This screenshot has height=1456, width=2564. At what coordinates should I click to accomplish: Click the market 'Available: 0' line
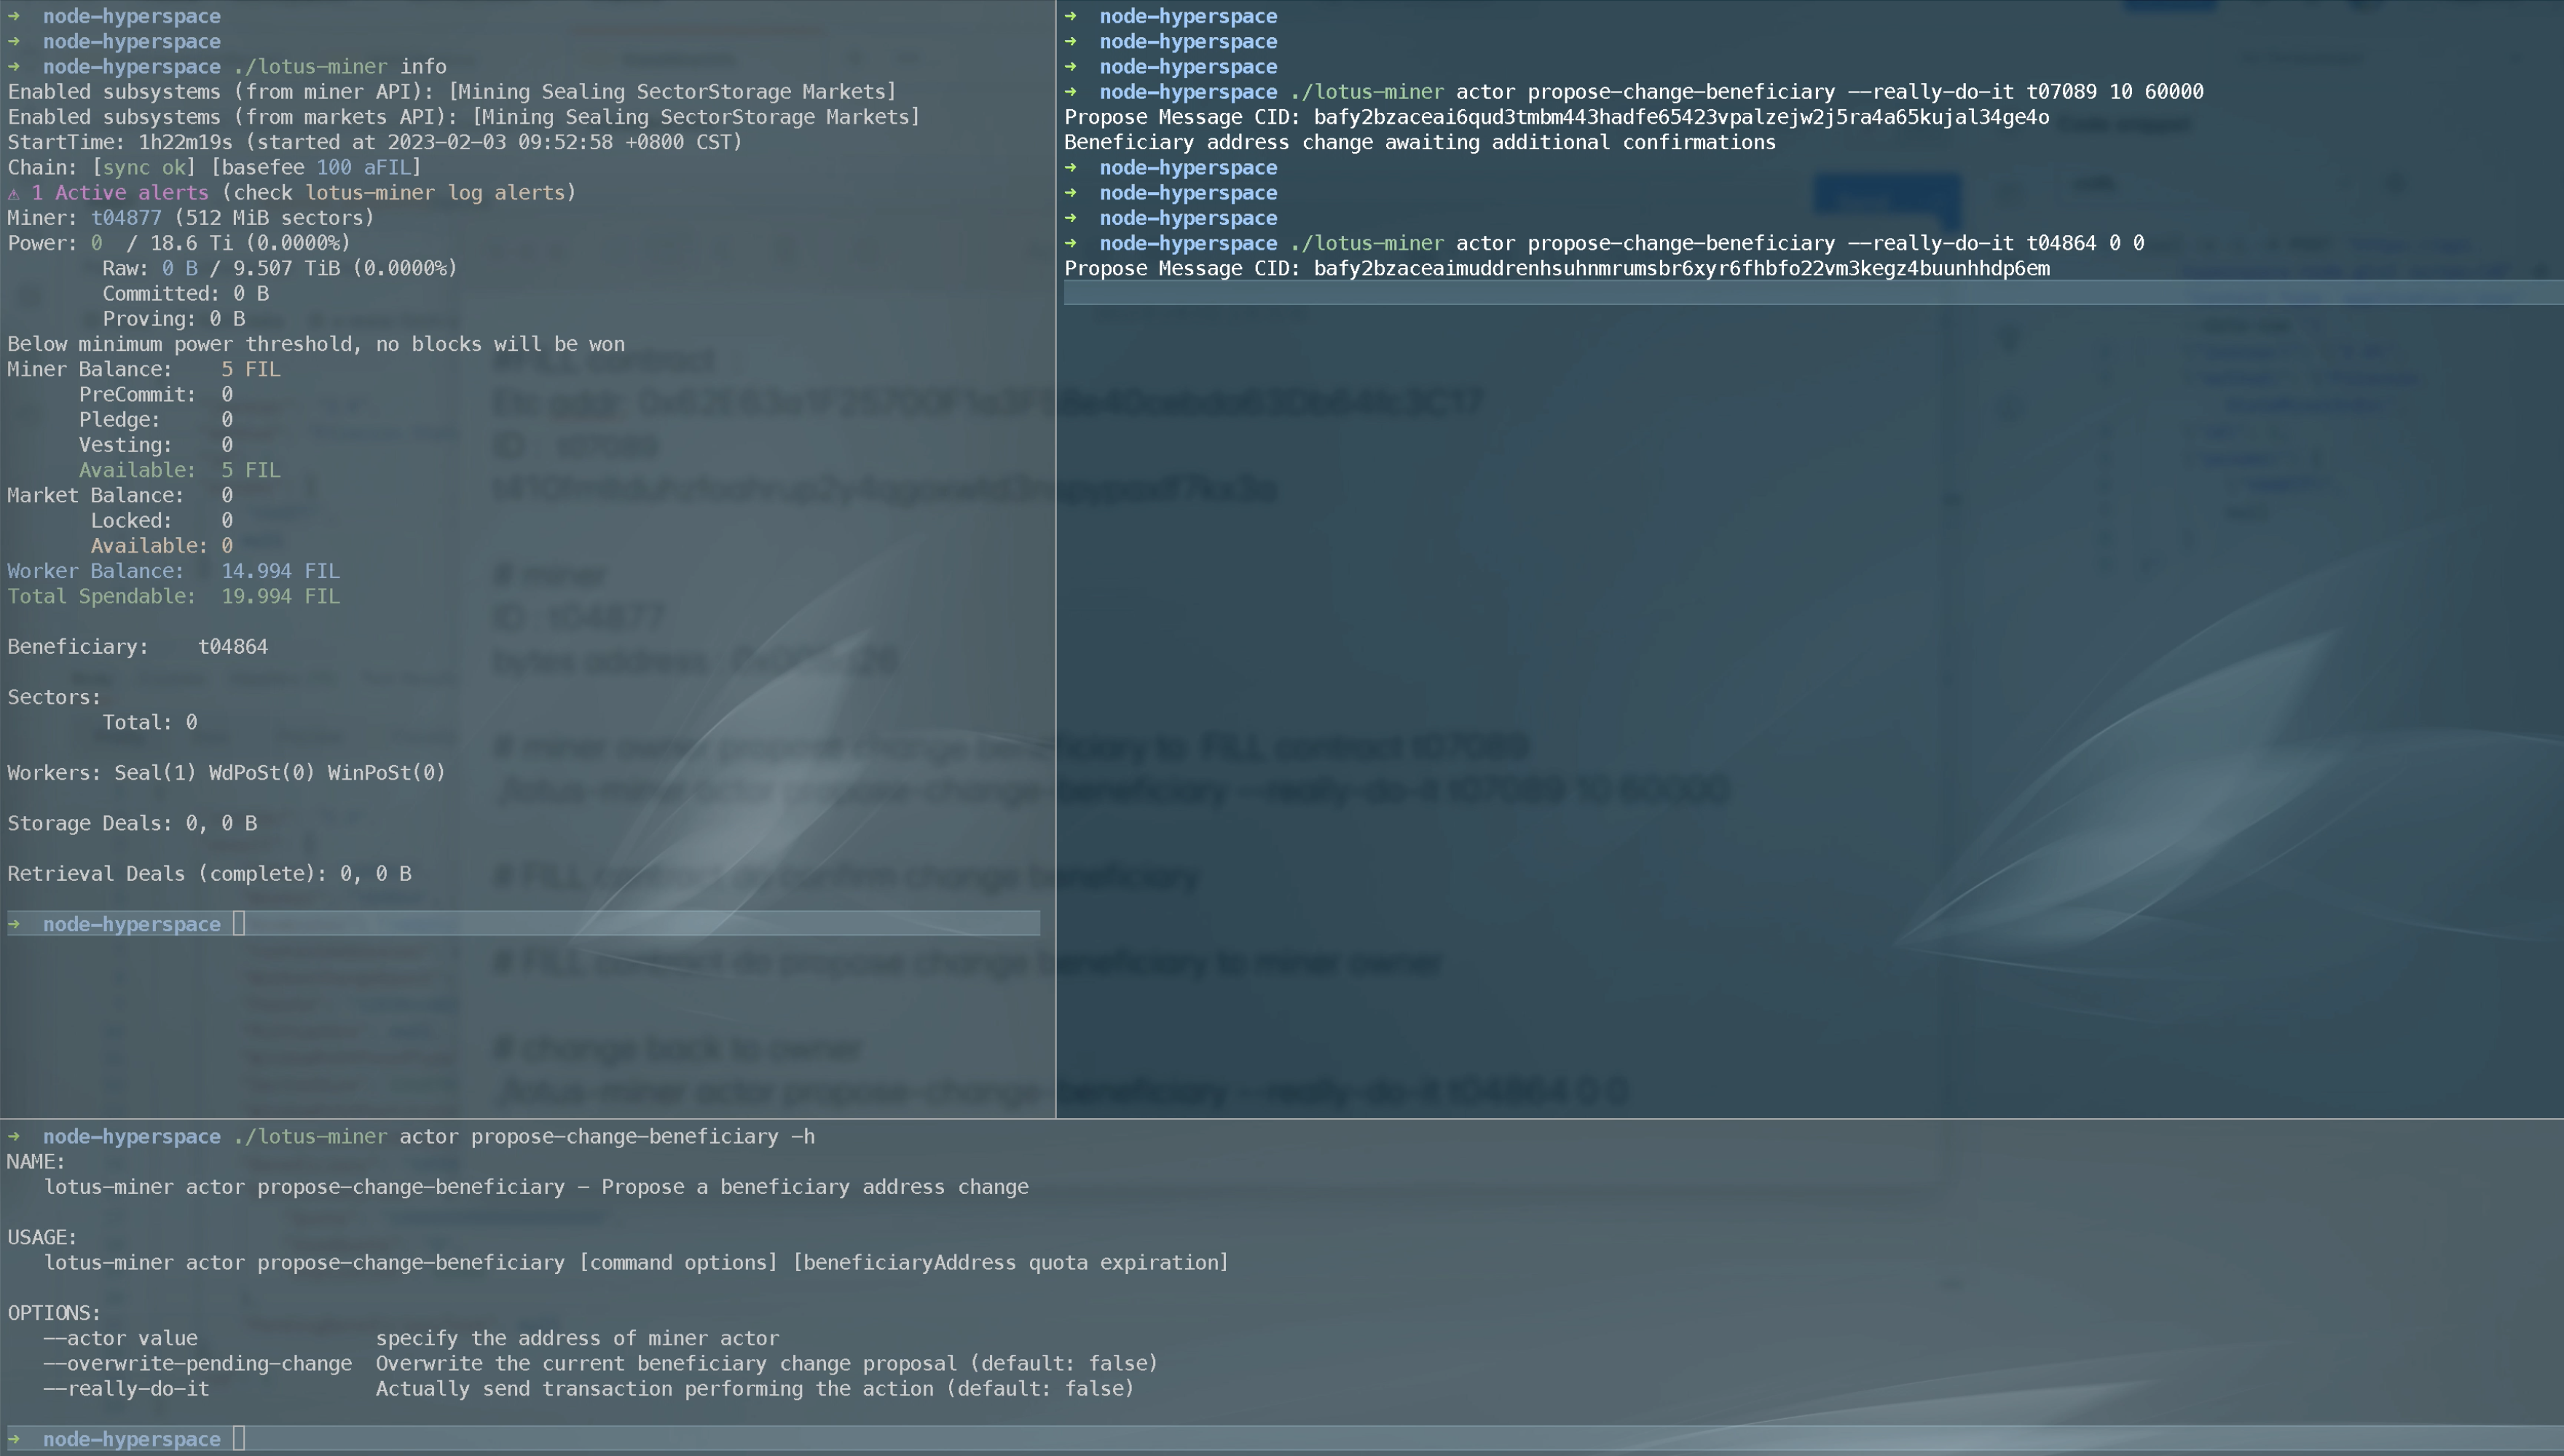click(x=162, y=546)
